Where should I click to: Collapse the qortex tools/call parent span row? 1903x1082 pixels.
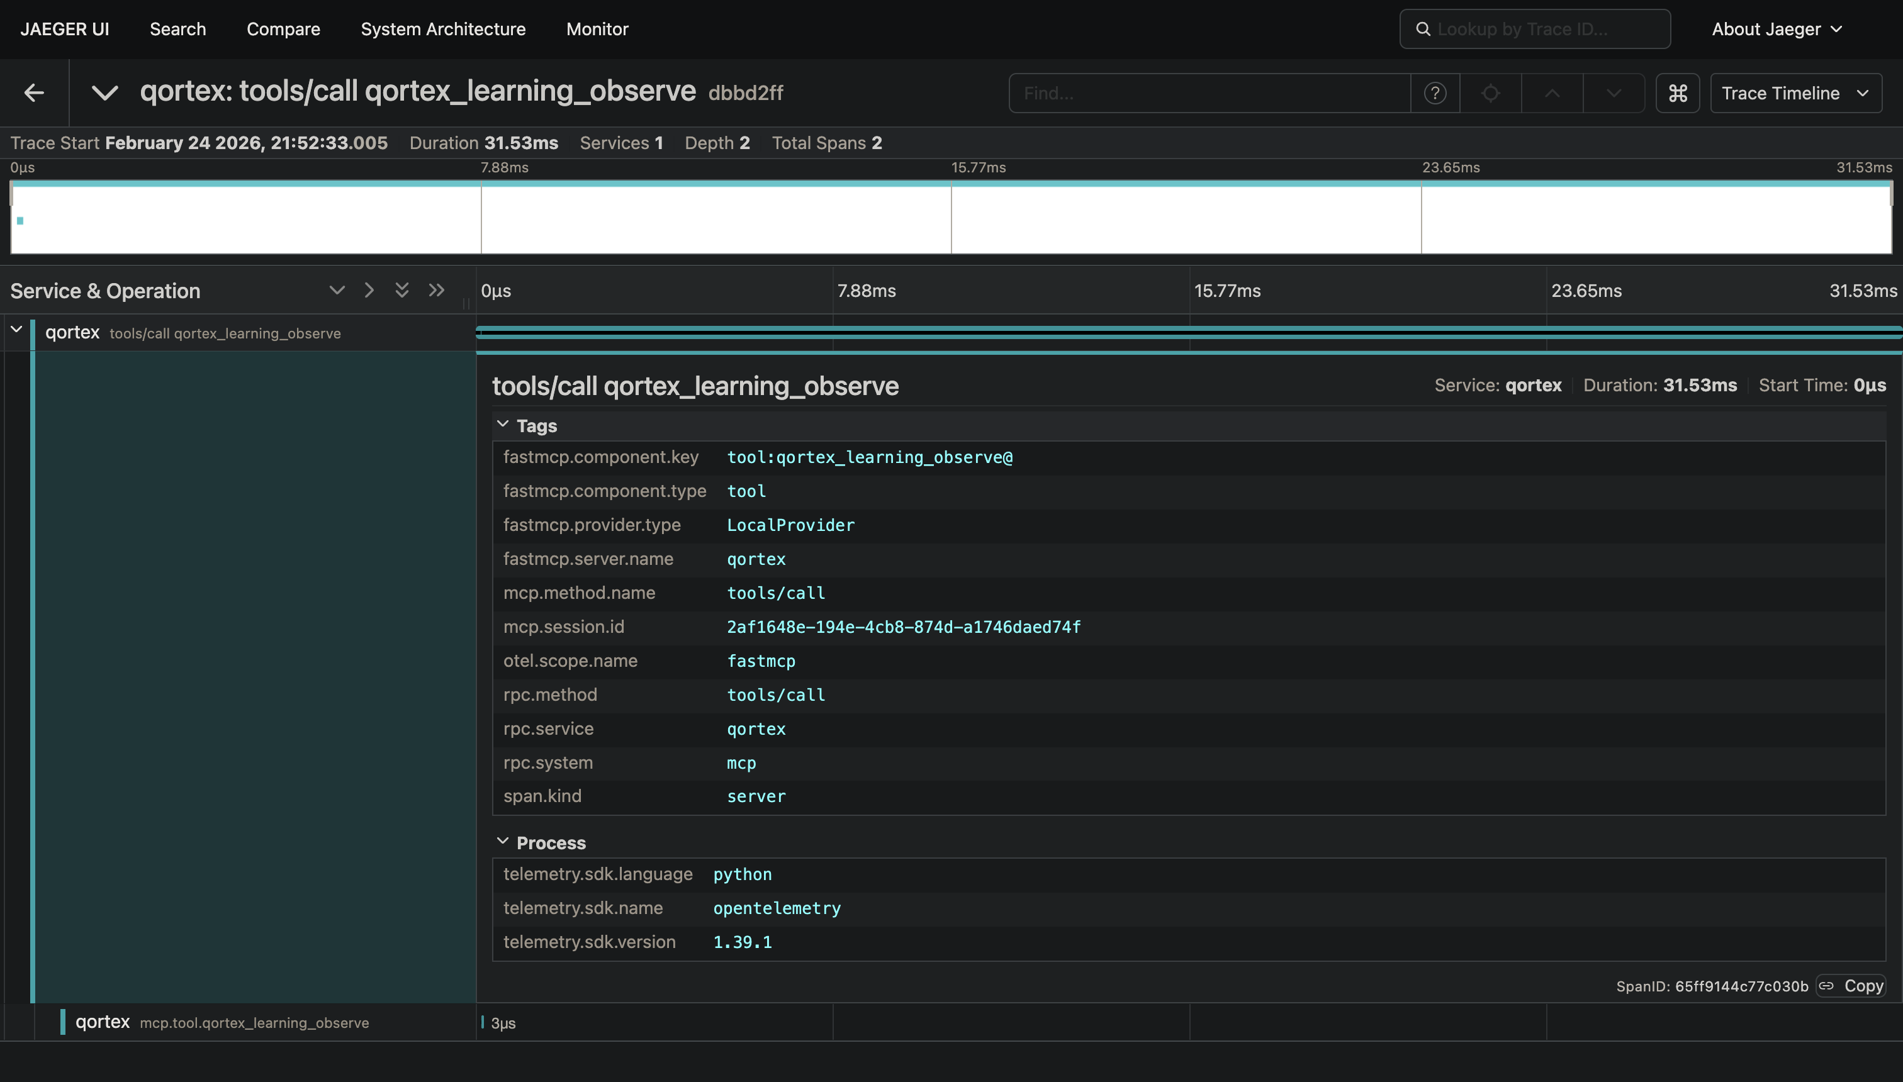pos(16,328)
